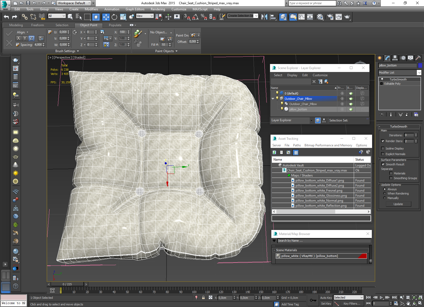Refresh the Asset Tracking list
Viewport: 424px width, 307px height.
tap(274, 152)
